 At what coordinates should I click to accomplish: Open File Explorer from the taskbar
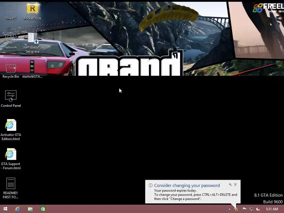point(30,209)
